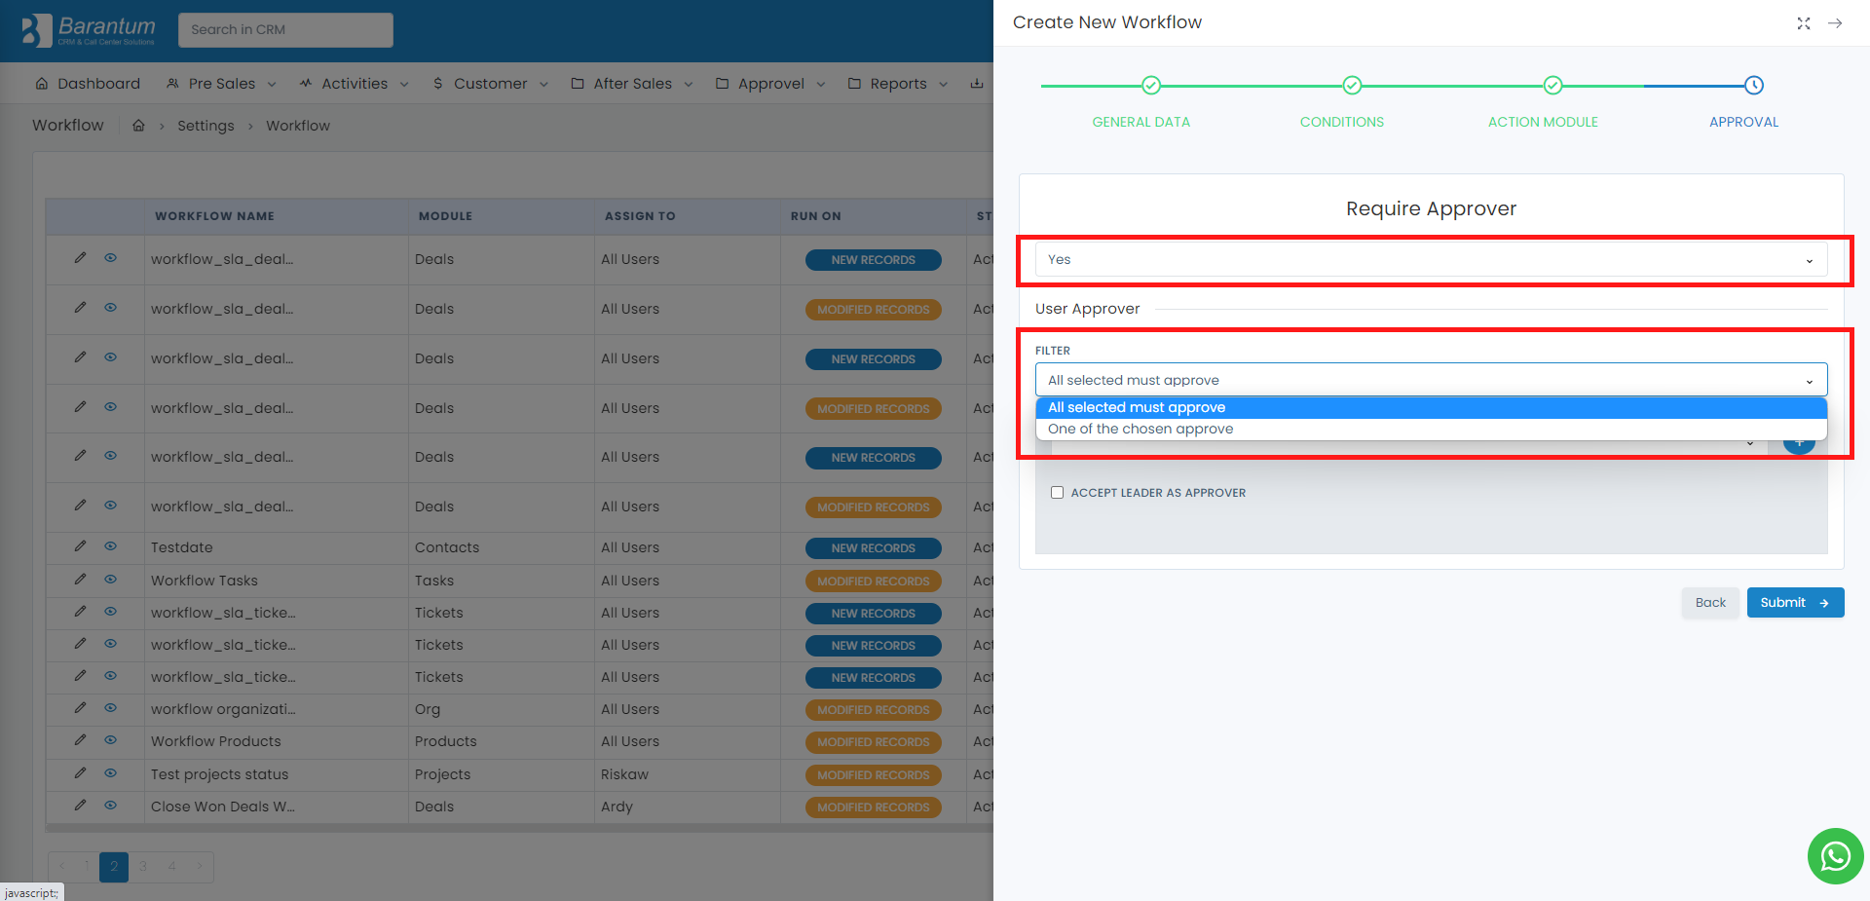This screenshot has height=901, width=1870.
Task: Click eye icon for Close Won Deals workflow
Action: click(x=111, y=806)
